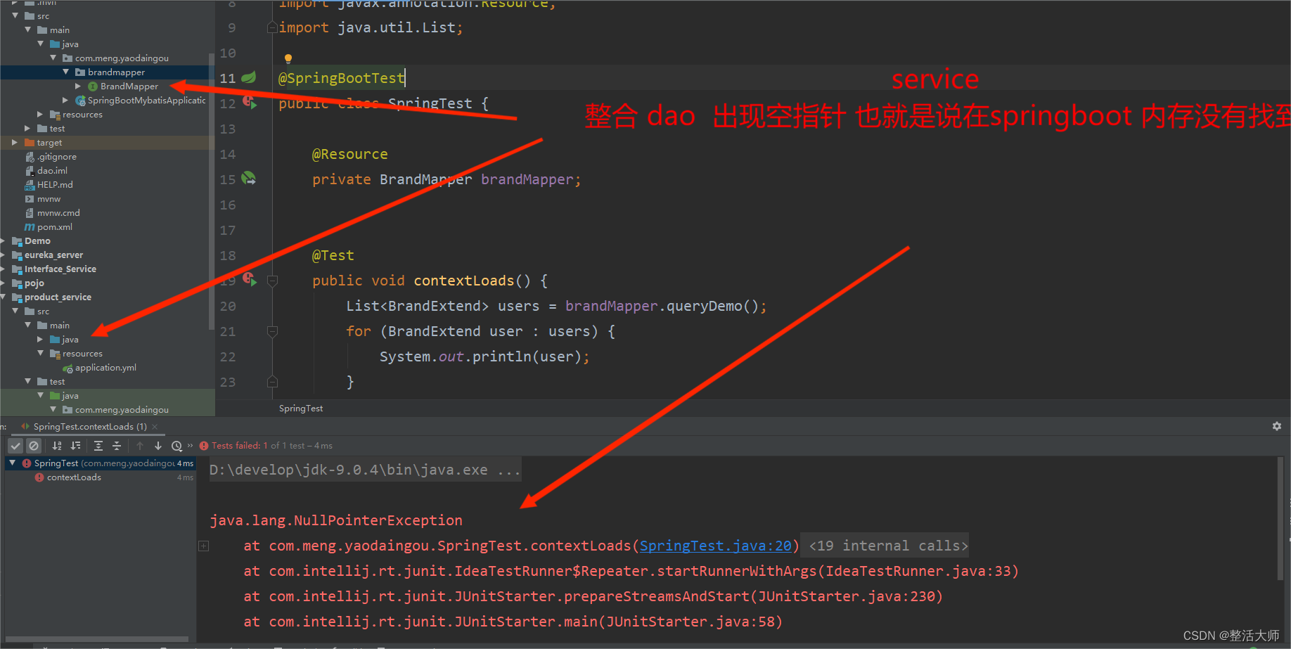
Task: Select contextLoads failed test entry
Action: pyautogui.click(x=74, y=477)
